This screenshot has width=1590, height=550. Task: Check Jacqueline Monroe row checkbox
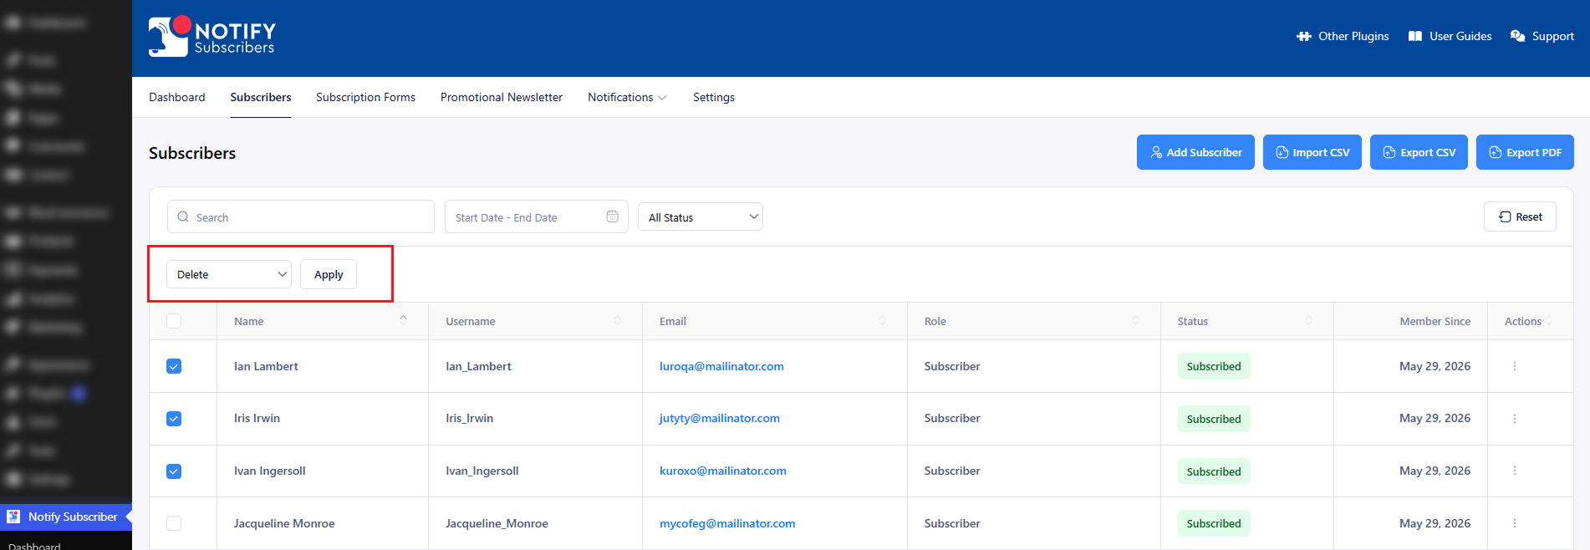pos(174,523)
